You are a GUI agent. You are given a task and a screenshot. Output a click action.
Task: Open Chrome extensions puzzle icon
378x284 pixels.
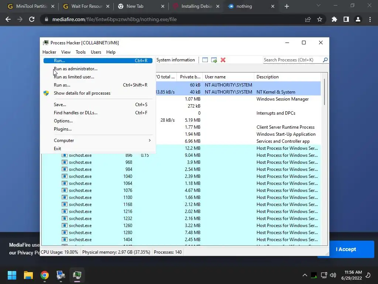click(334, 19)
